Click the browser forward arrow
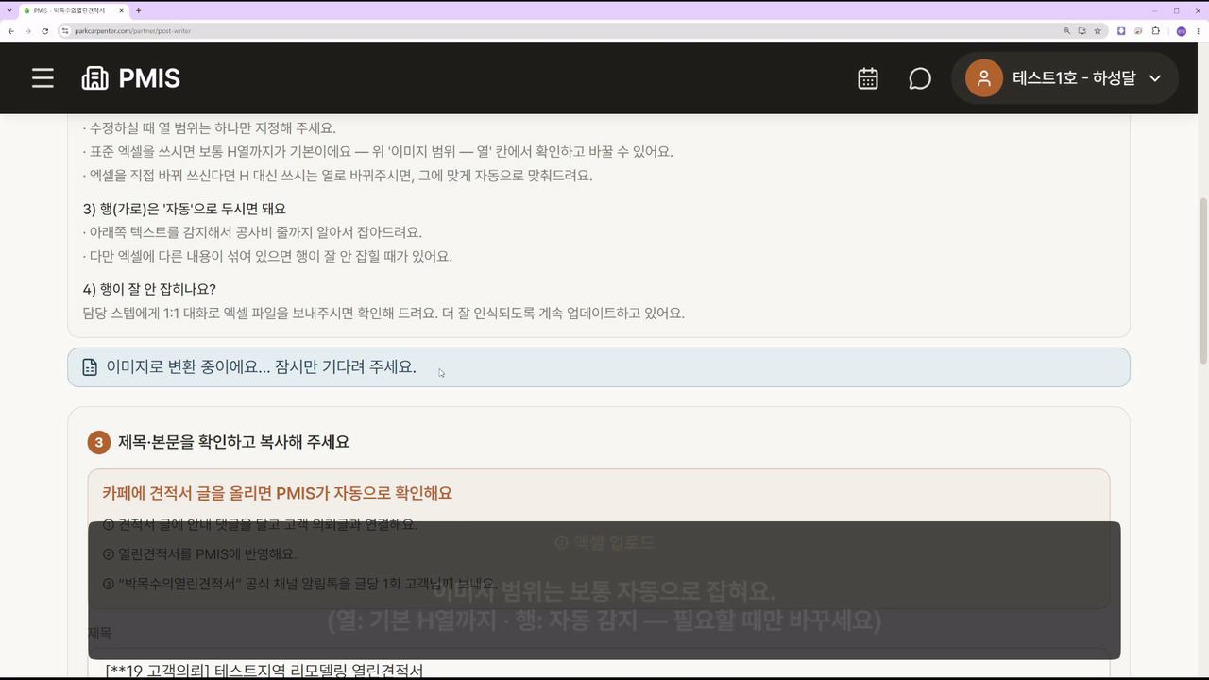The width and height of the screenshot is (1209, 680). [27, 31]
